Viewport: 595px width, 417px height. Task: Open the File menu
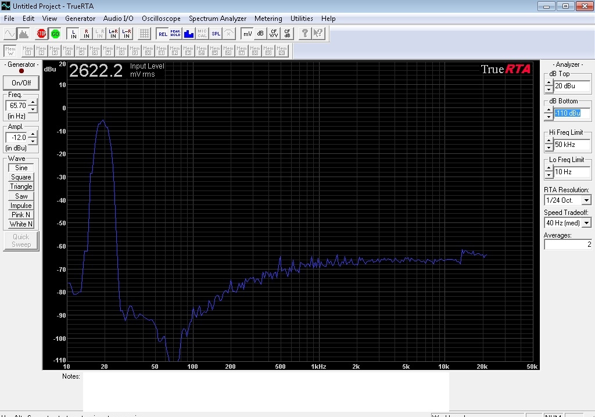[x=9, y=19]
